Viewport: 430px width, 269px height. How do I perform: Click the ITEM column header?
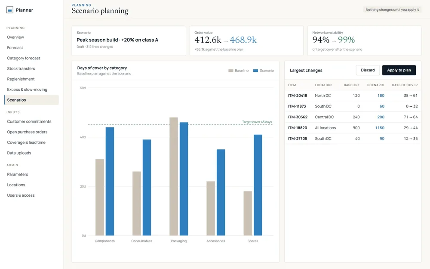pyautogui.click(x=292, y=85)
